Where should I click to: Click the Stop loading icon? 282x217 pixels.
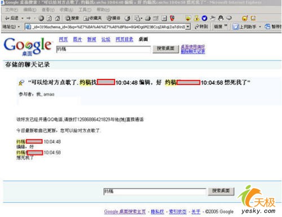point(41,18)
